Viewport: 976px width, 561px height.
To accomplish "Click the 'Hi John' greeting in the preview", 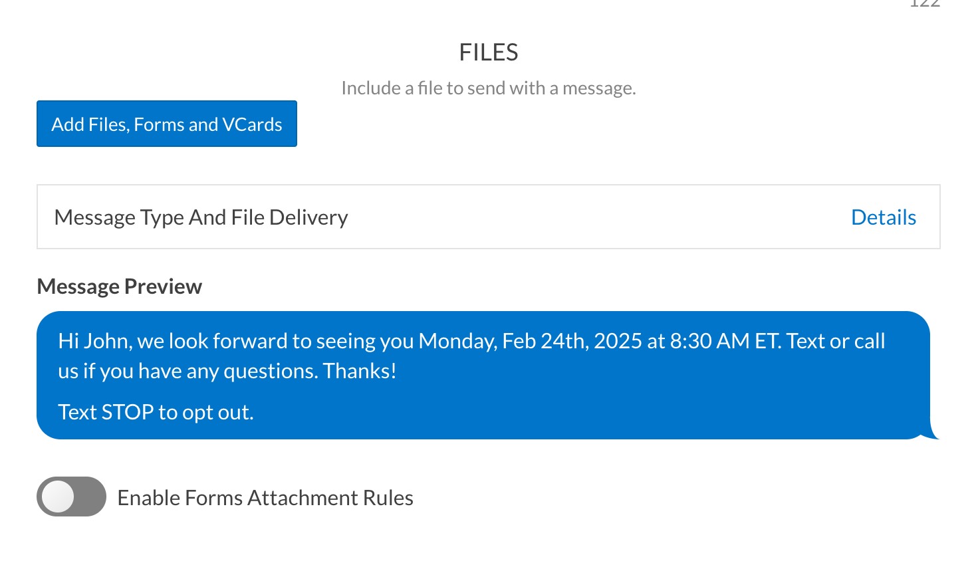I will pos(94,341).
